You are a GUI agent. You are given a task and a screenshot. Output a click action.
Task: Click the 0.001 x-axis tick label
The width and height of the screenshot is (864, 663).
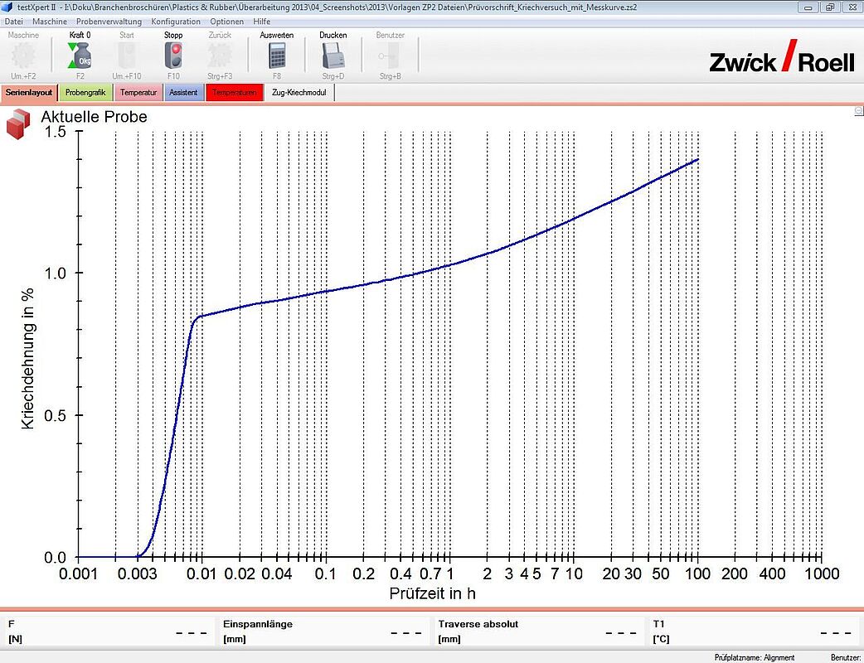tap(78, 573)
